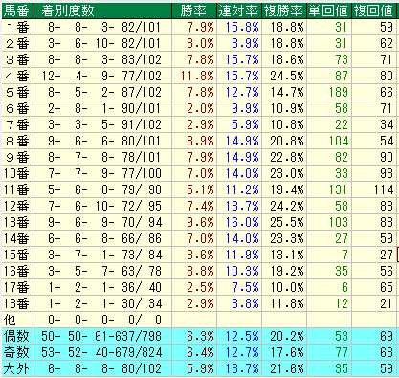Select the 18番 row label
The width and height of the screenshot is (399, 378).
16,303
